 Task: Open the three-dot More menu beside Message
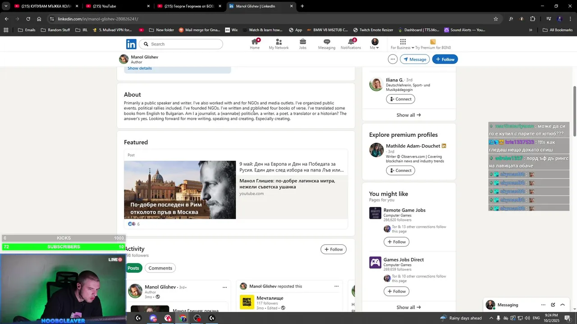[x=393, y=59]
